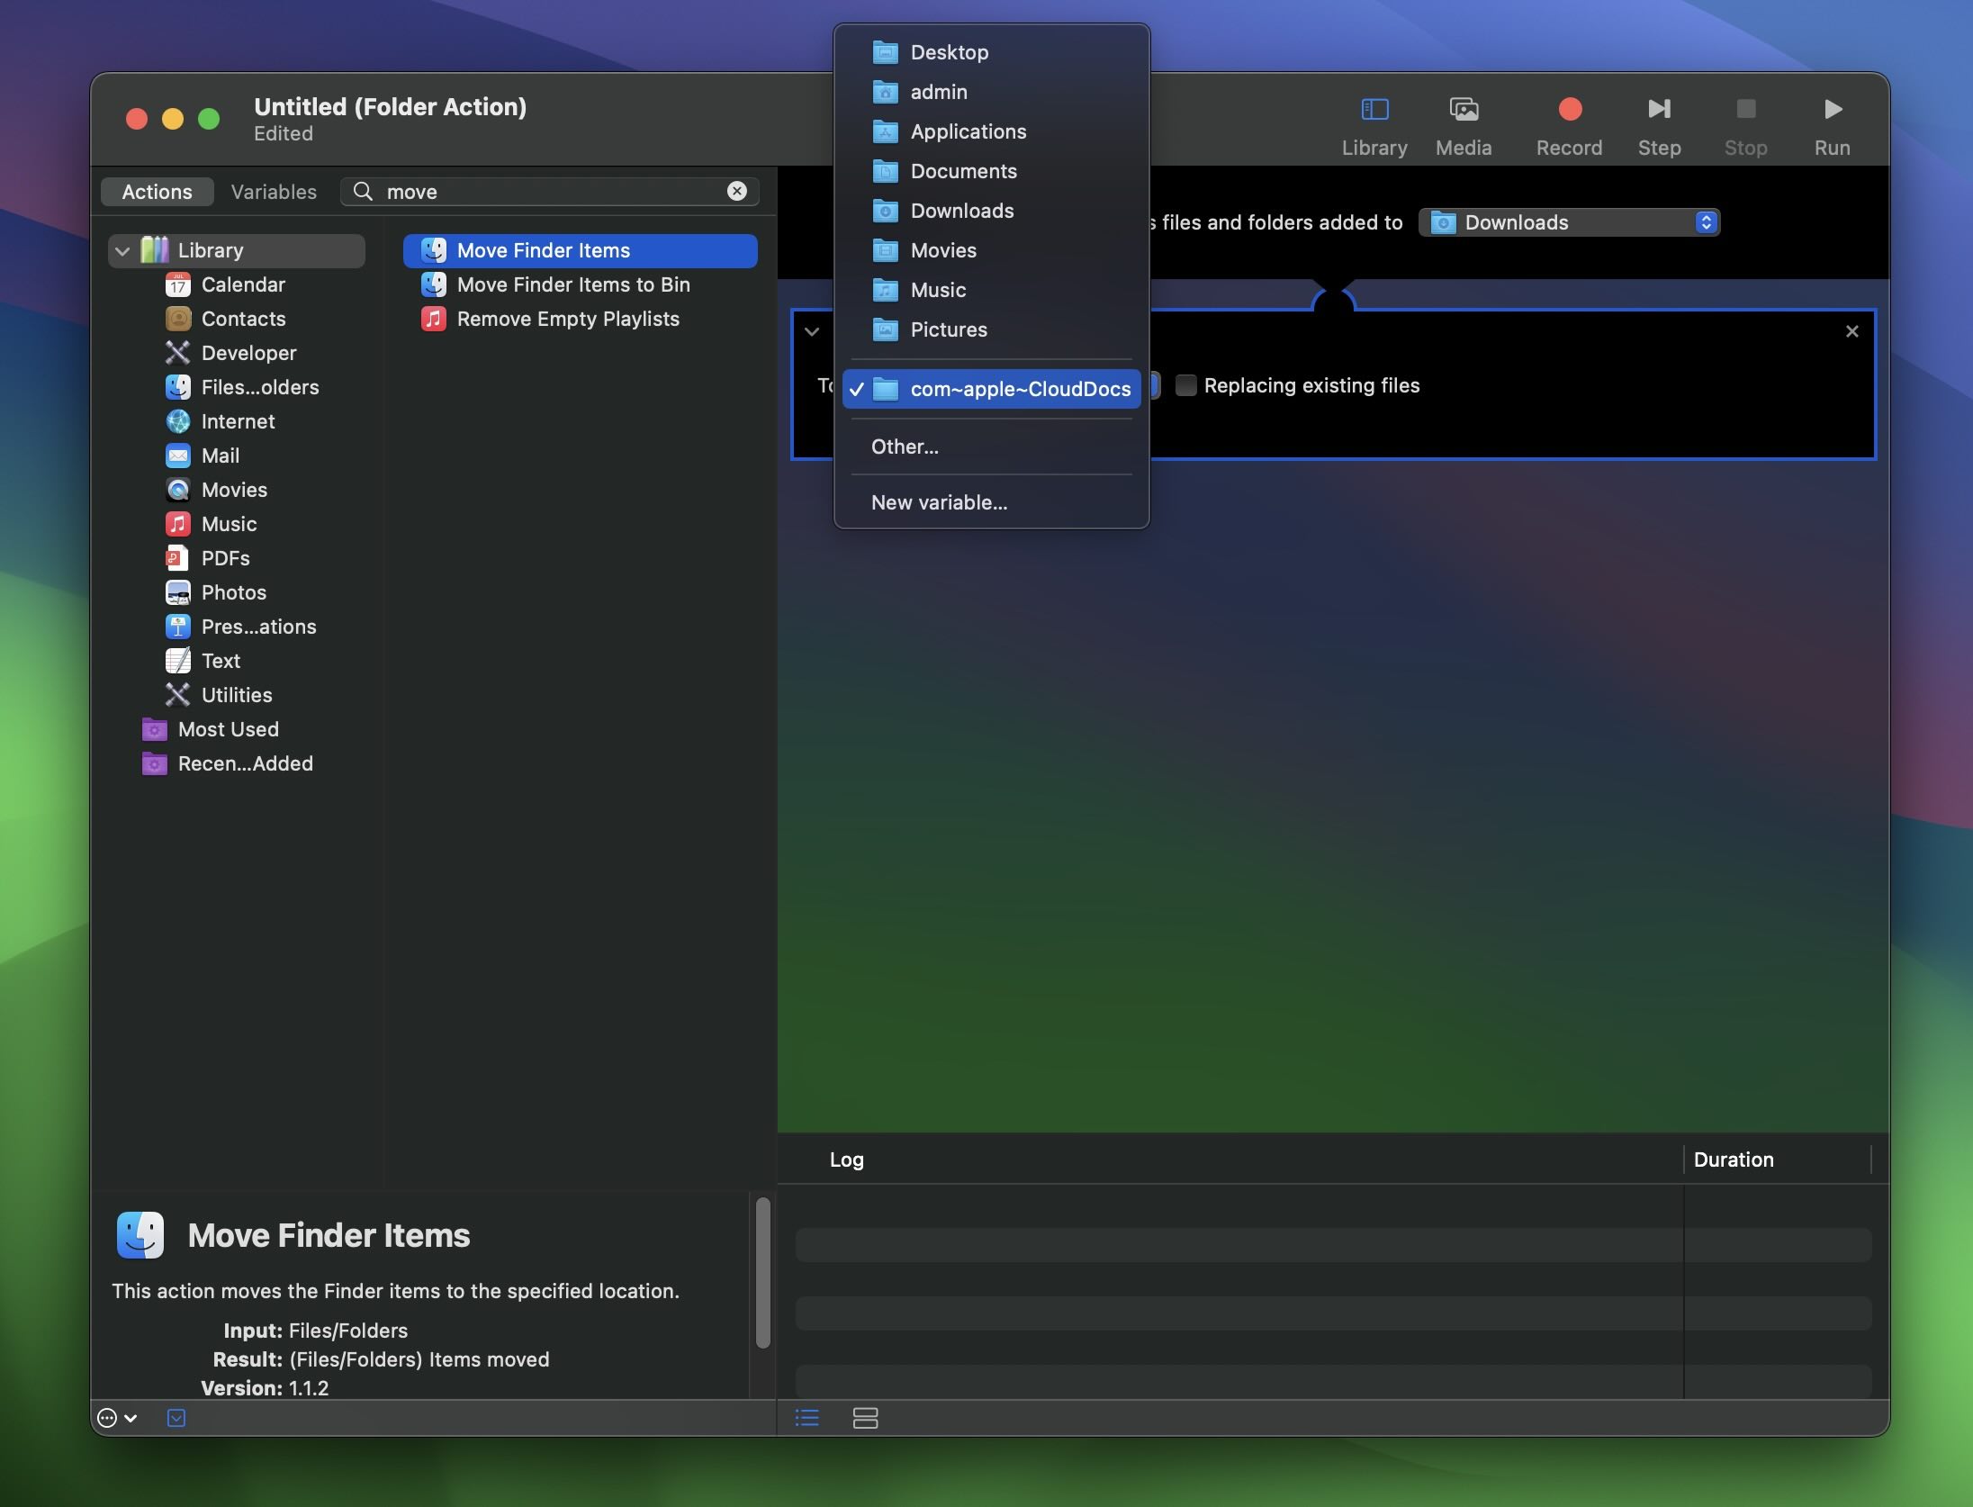
Task: Select the Recently Added folder
Action: click(245, 763)
